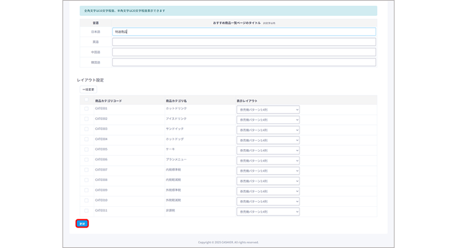The height and width of the screenshot is (248, 457).
Task: Click the category name ホットドリンク
Action: point(176,108)
